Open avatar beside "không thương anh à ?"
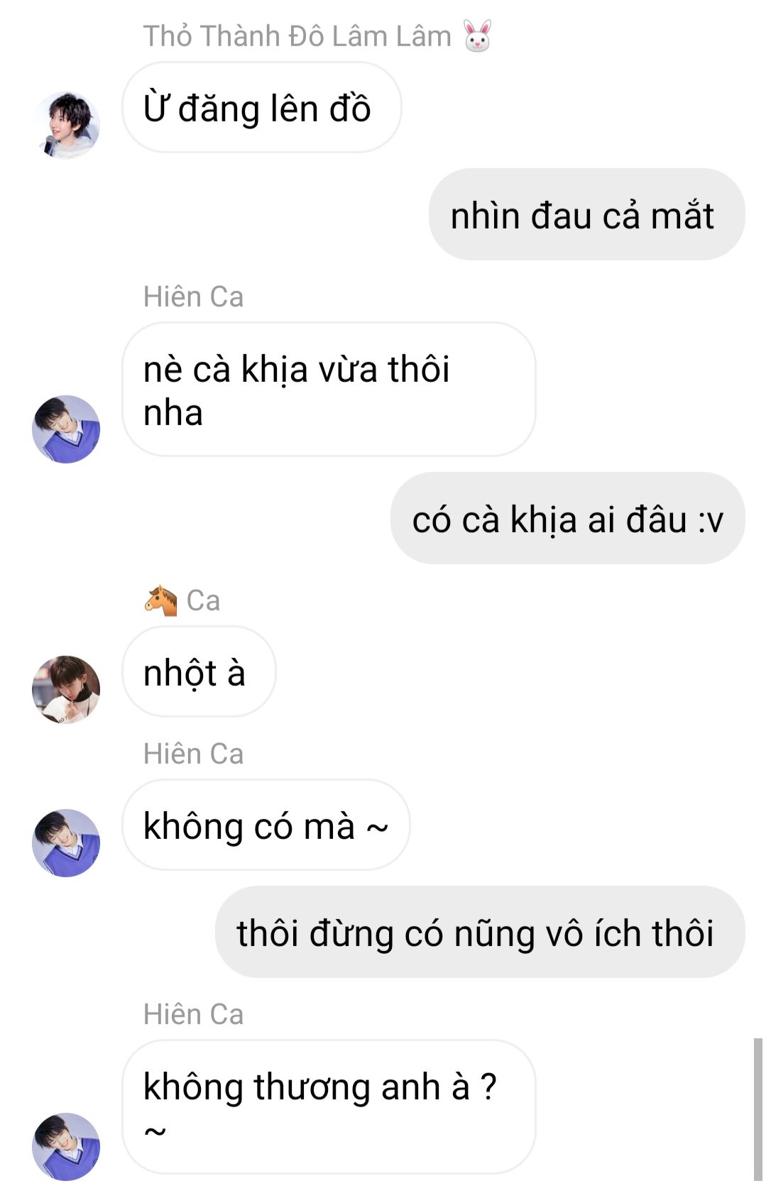Screen dimensions: 766x1186 pyautogui.click(x=66, y=1146)
